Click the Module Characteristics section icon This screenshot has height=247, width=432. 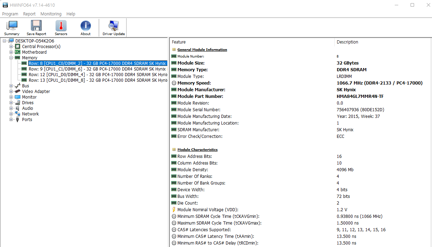pos(174,149)
